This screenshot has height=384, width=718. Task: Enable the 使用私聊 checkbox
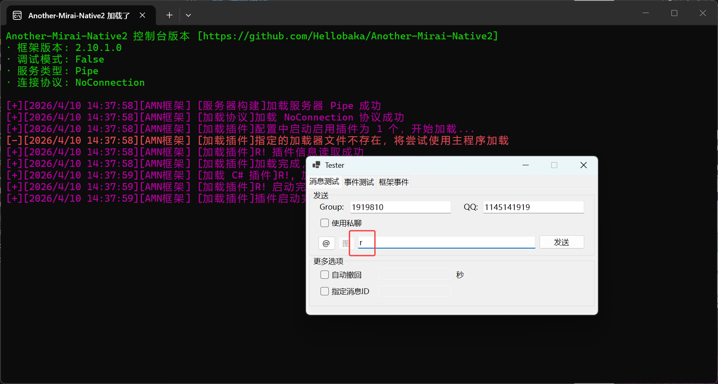[325, 223]
